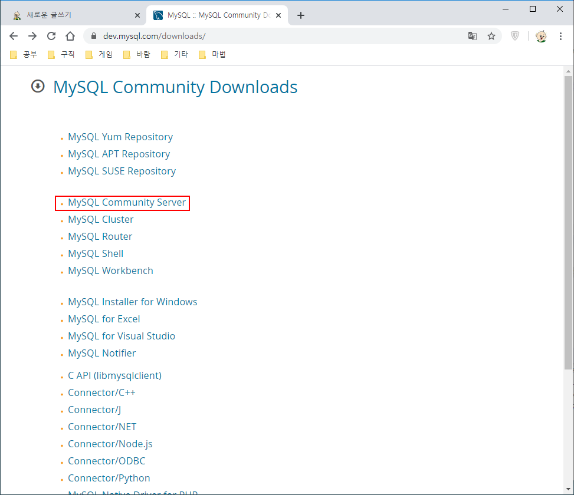Open Connector/ODBC link
The height and width of the screenshot is (495, 574).
coord(107,461)
